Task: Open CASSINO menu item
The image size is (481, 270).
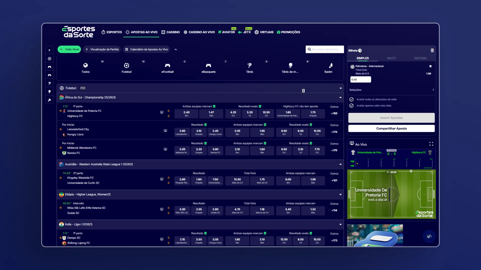Action: 171,32
